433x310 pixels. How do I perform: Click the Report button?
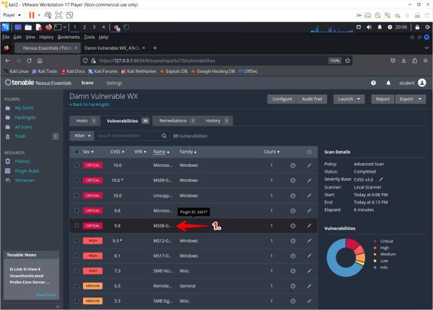coord(383,99)
